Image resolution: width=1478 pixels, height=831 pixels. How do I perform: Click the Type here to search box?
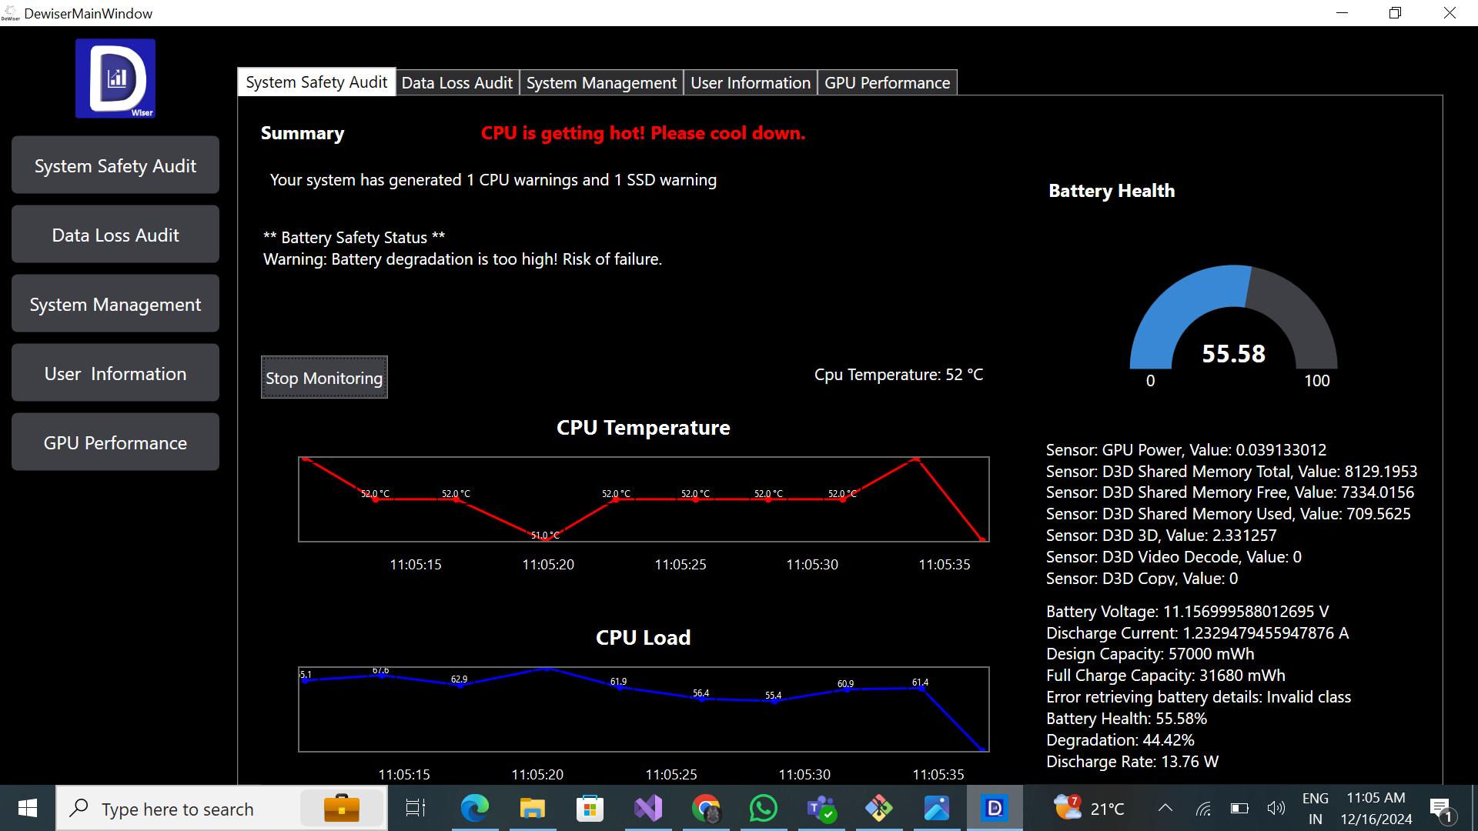point(179,809)
